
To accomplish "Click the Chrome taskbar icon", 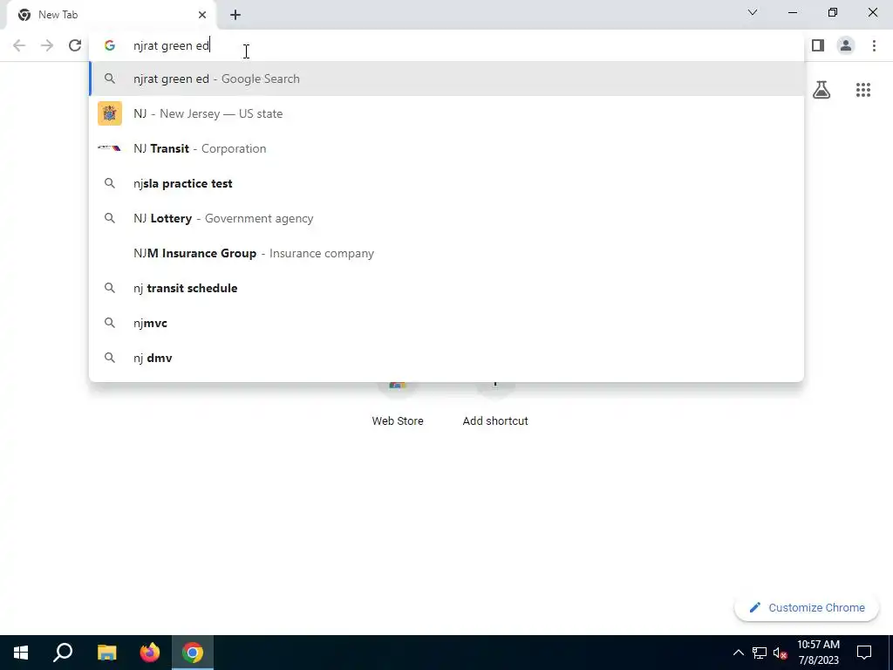I will pos(193,653).
